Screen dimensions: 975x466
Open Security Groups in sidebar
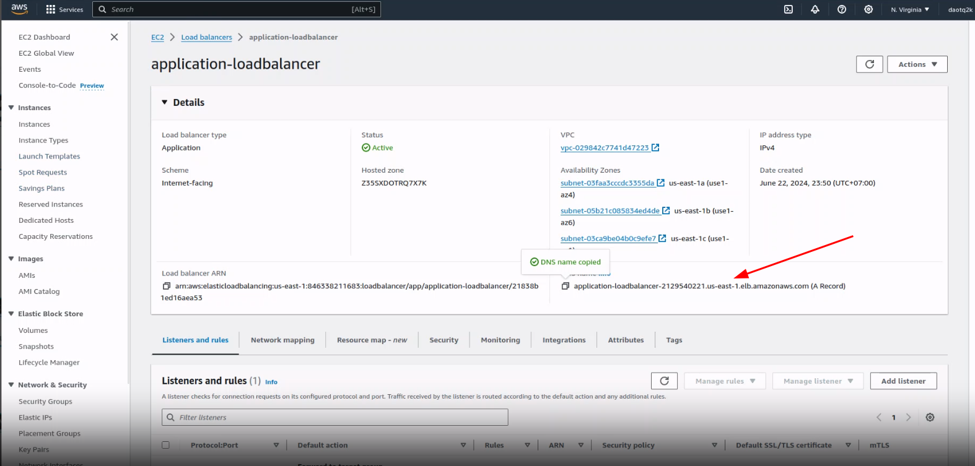coord(45,402)
